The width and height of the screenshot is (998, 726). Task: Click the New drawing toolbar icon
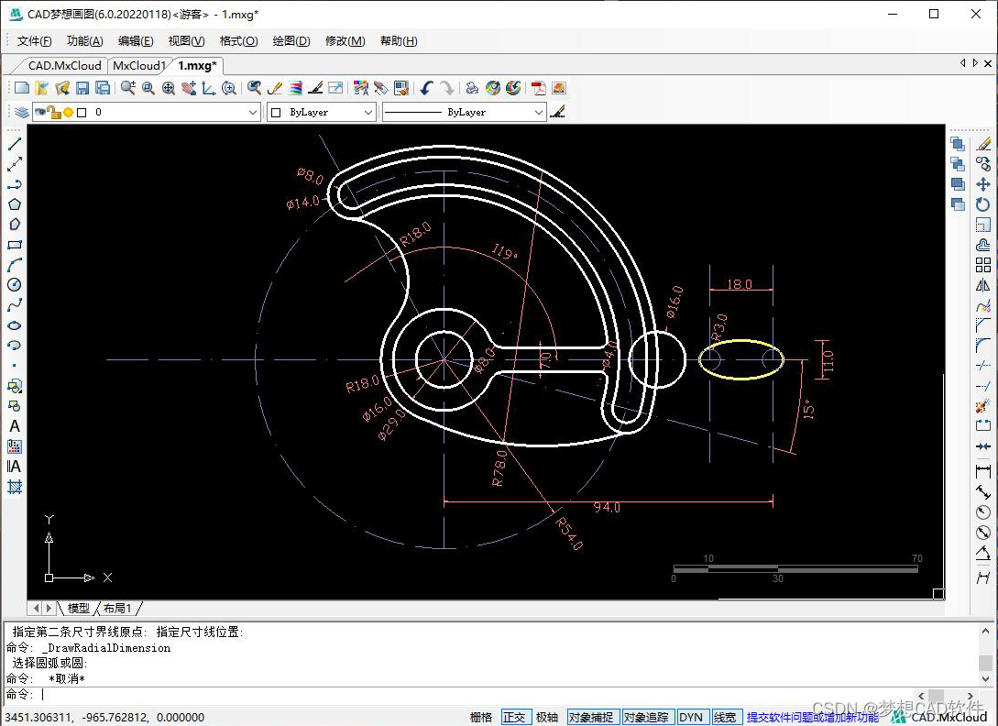[22, 88]
